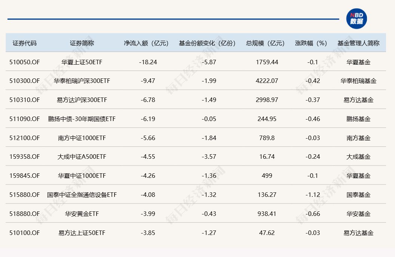Open 鹏扬中债-30年期国债ETF entry
Image resolution: width=395 pixels, height=257 pixels.
click(x=82, y=119)
